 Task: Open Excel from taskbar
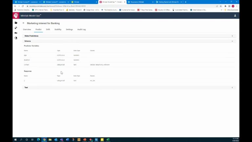[108, 140]
